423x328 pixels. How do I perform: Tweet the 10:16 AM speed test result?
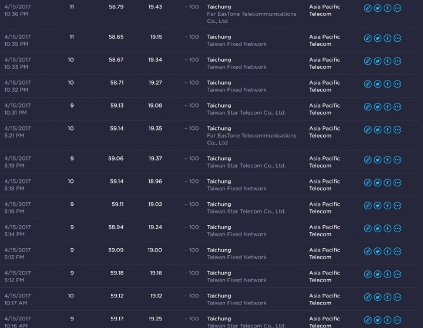[x=378, y=320]
